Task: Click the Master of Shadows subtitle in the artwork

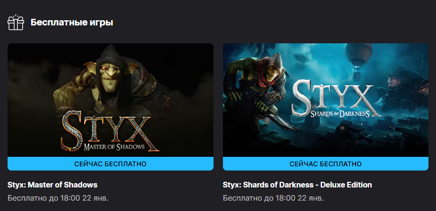Action: pyautogui.click(x=114, y=146)
